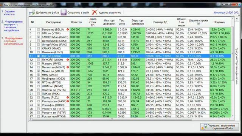
Task: Click warning icon next to ЛУКОЙЛ (LKOH)
Action: coord(68,60)
